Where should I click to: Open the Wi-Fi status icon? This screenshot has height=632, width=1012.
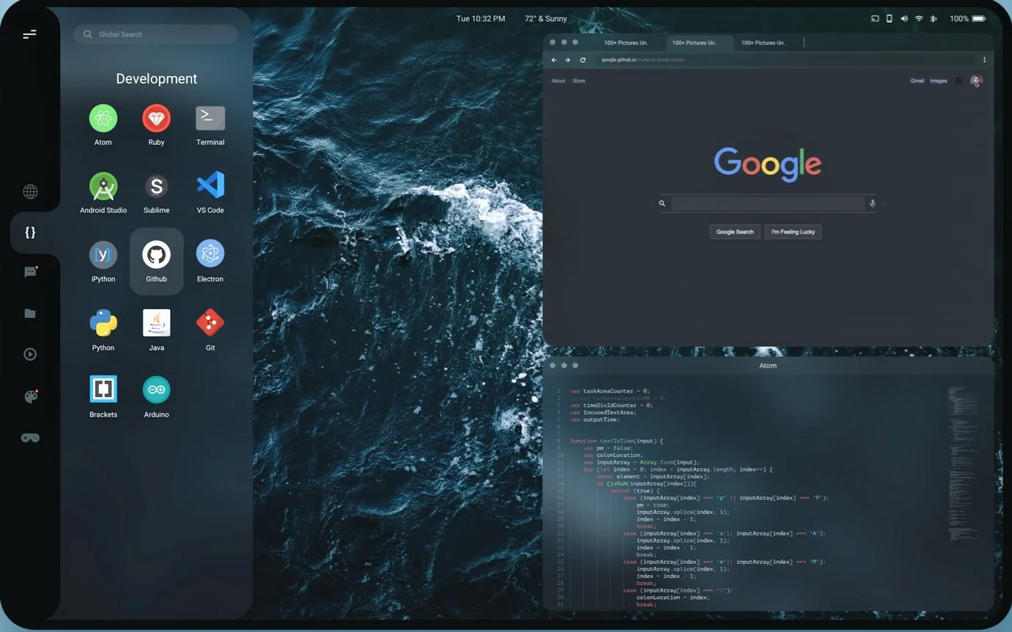pyautogui.click(x=919, y=18)
